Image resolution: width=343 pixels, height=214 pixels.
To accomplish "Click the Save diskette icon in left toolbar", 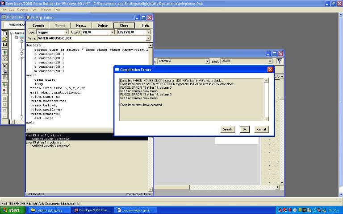I will [x=5, y=45].
